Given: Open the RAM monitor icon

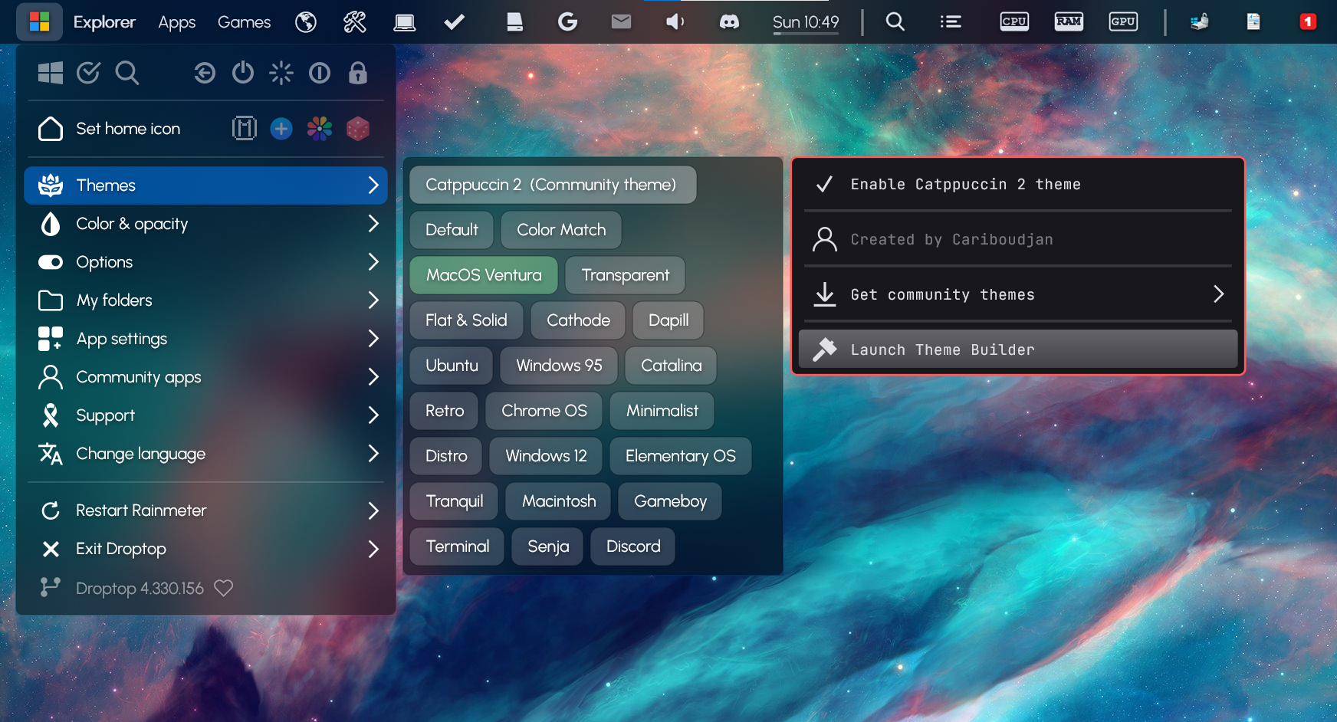Looking at the screenshot, I should (x=1068, y=22).
